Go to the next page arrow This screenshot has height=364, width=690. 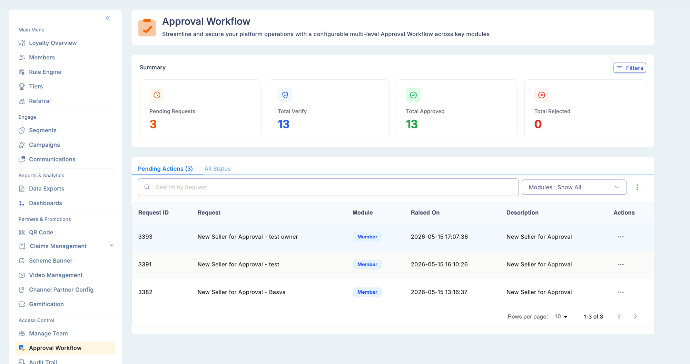635,316
